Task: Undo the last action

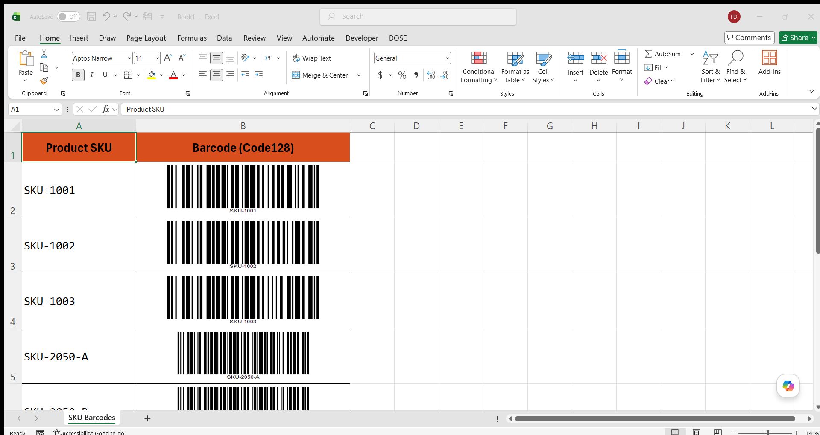Action: pyautogui.click(x=106, y=17)
